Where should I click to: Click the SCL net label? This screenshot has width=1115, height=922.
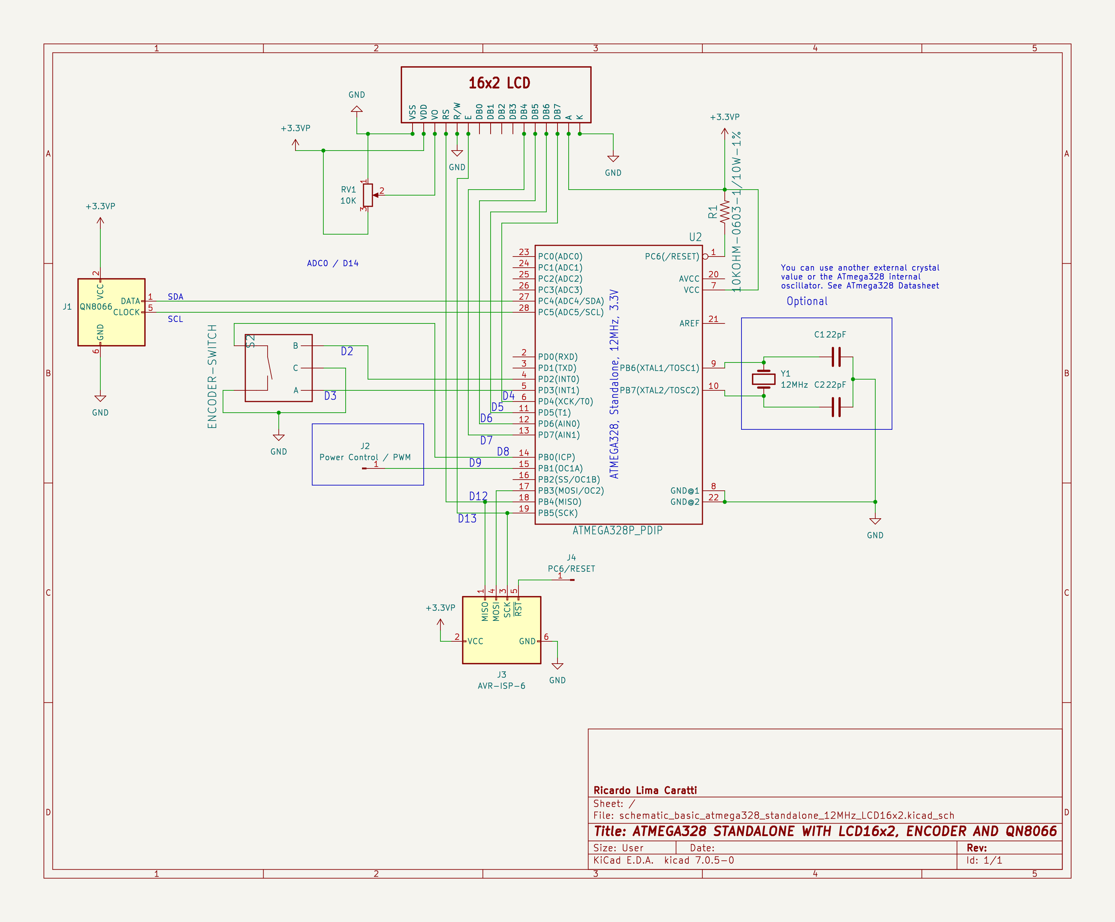click(x=175, y=319)
